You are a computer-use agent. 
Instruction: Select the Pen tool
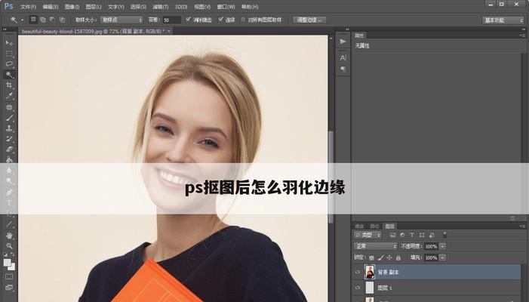point(9,193)
